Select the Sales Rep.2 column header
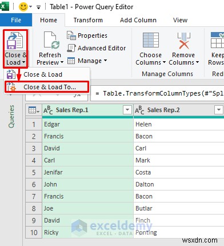The height and width of the screenshot is (246, 224). [179, 110]
